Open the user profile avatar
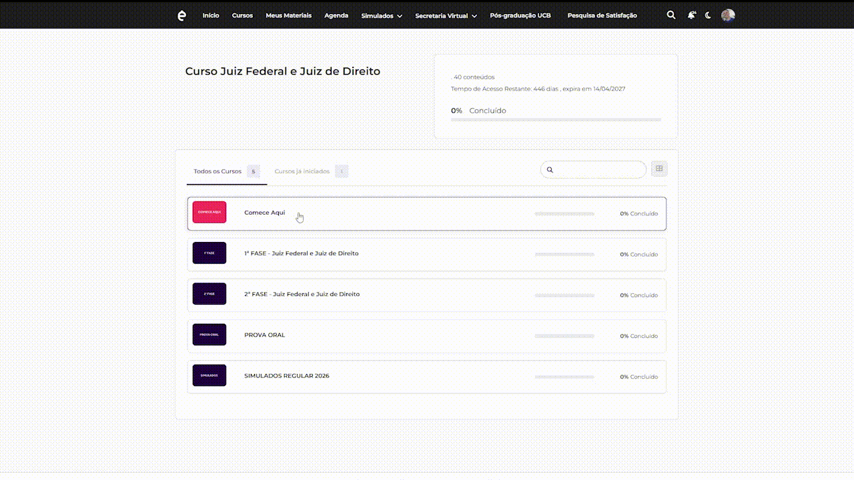The height and width of the screenshot is (480, 854). [x=728, y=15]
